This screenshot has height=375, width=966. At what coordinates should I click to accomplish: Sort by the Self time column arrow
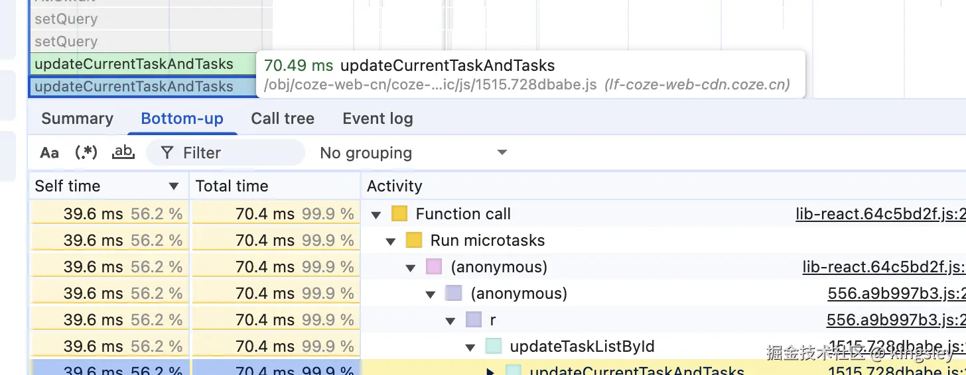pyautogui.click(x=174, y=186)
